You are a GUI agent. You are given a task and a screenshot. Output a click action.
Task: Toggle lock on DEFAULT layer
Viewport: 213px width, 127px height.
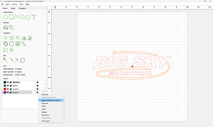[x=11, y=82]
